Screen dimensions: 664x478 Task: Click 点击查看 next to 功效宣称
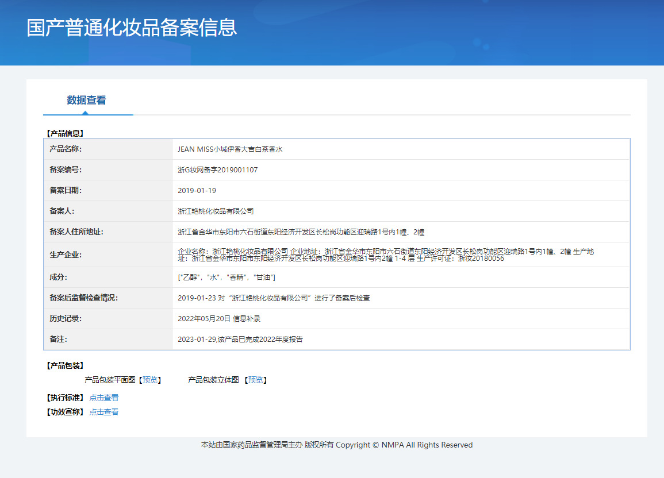(104, 412)
